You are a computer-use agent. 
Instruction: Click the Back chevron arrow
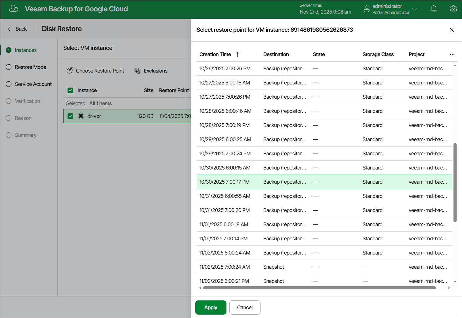coord(9,29)
